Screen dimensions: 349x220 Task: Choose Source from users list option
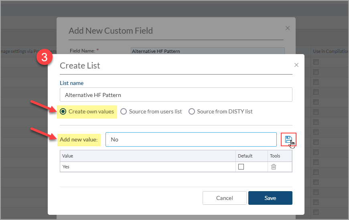coord(124,111)
